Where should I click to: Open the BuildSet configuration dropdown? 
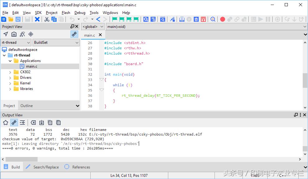[x=56, y=43]
